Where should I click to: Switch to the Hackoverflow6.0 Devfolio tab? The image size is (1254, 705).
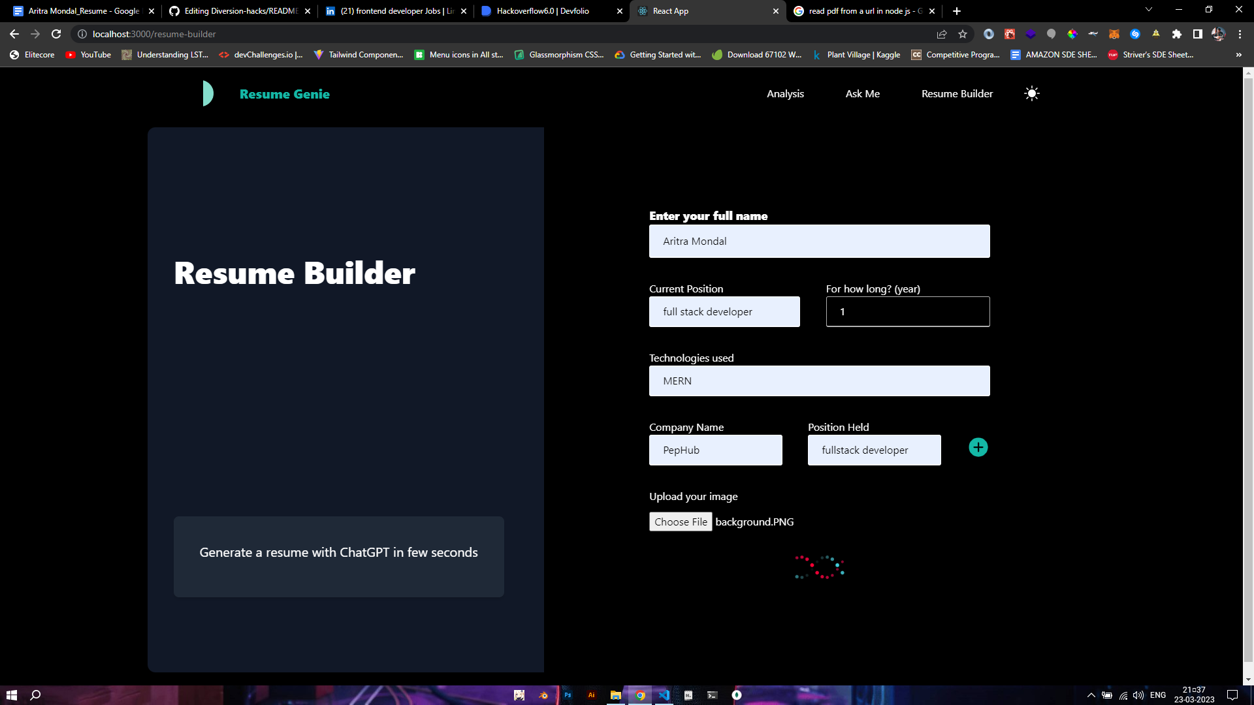click(x=542, y=10)
